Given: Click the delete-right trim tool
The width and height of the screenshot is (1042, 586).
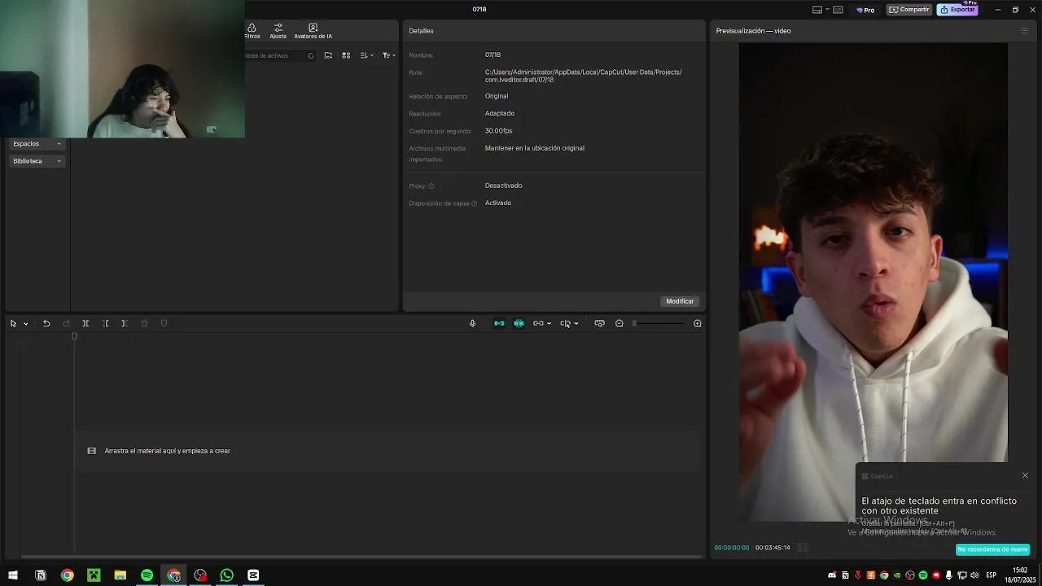Looking at the screenshot, I should 125,323.
